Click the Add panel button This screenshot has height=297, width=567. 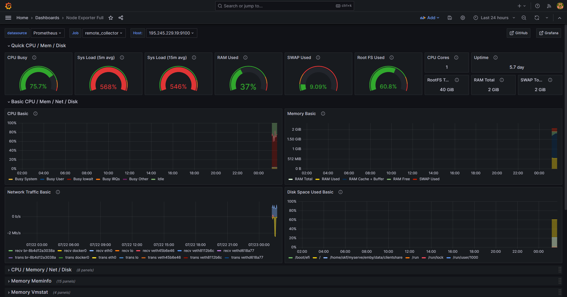point(430,18)
